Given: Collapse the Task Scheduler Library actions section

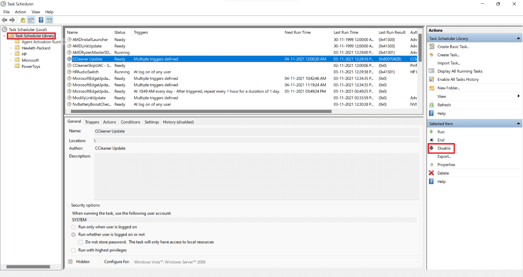Looking at the screenshot, I should (518, 38).
